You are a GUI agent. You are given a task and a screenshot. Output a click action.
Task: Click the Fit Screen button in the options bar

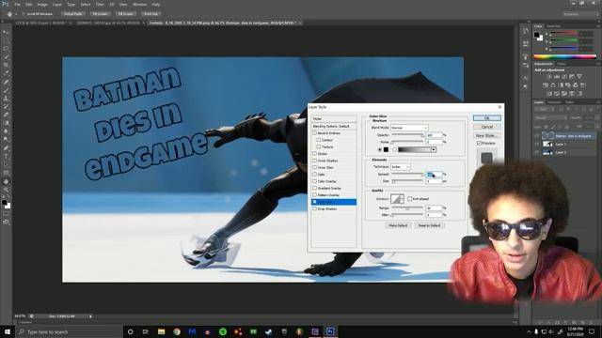coord(100,14)
